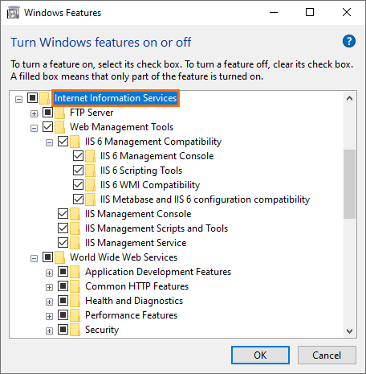This screenshot has width=366, height=374.
Task: Toggle the Performance Features checkbox
Action: point(63,315)
